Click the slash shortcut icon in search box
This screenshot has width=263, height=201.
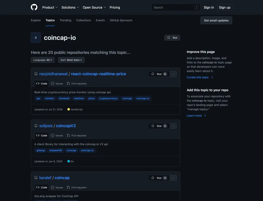[x=196, y=7]
